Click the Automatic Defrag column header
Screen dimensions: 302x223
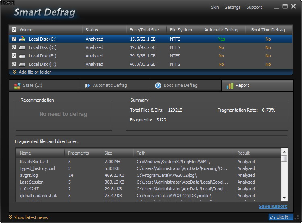pos(222,30)
